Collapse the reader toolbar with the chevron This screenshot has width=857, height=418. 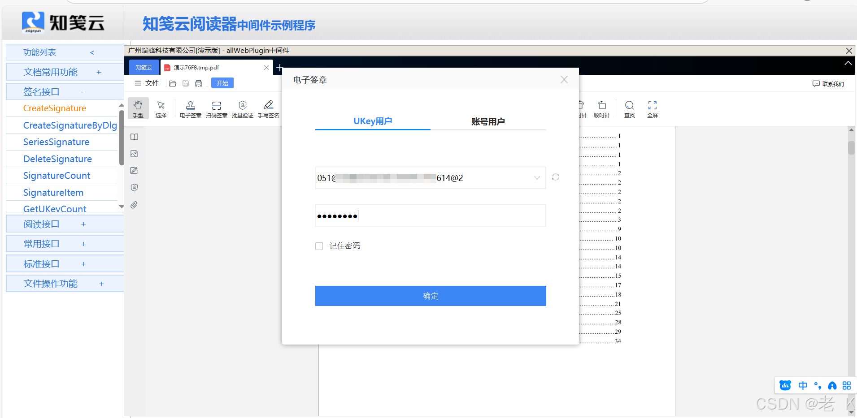pos(848,63)
